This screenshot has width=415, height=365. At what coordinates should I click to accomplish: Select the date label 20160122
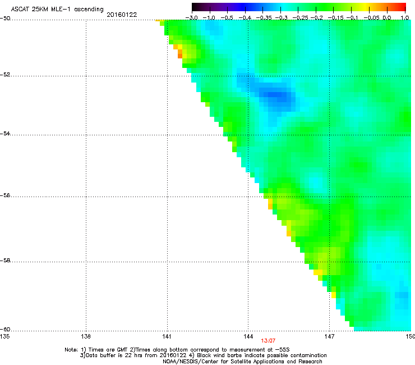point(122,15)
